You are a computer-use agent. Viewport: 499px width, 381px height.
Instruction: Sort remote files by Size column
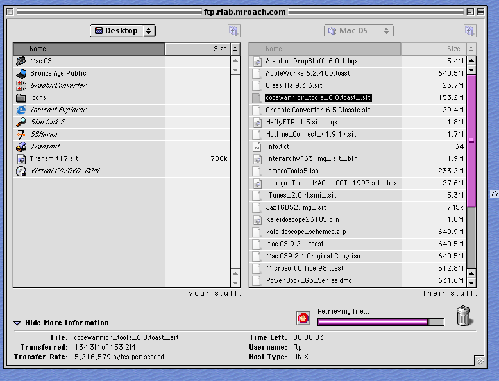point(433,49)
